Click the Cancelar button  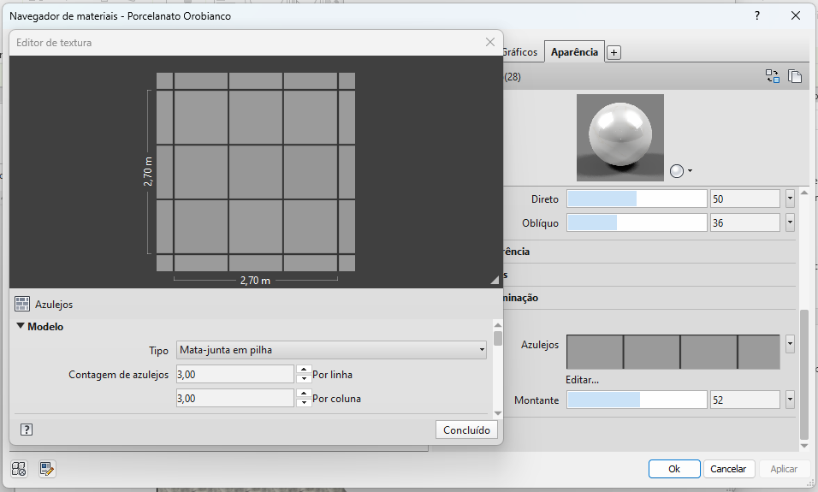click(728, 469)
